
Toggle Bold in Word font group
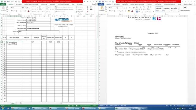pyautogui.click(x=110, y=11)
